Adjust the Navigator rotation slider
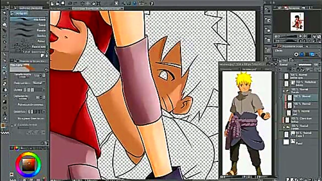This screenshot has width=322, height=181. [x=288, y=41]
